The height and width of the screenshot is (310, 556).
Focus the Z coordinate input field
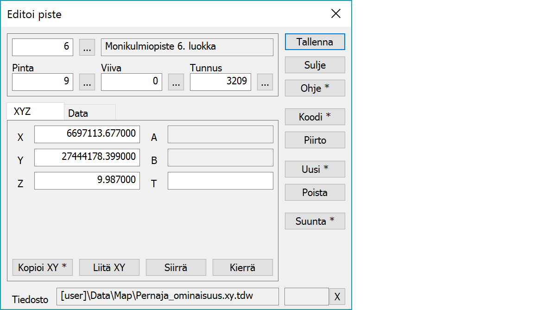tap(87, 181)
